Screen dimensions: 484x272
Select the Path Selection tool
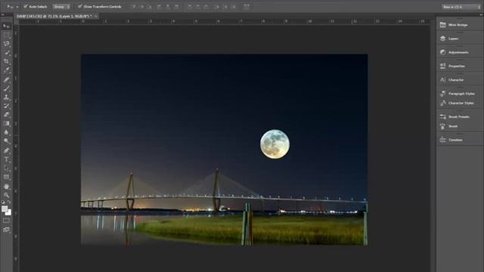click(x=6, y=168)
